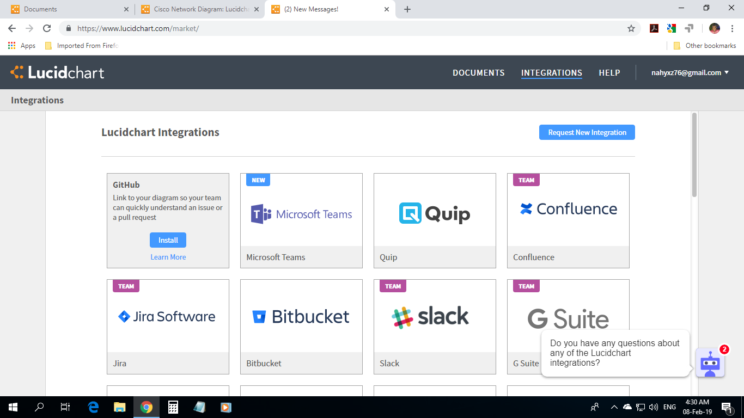
Task: Open the Imported From Firefox bookmarks folder
Action: [x=82, y=46]
